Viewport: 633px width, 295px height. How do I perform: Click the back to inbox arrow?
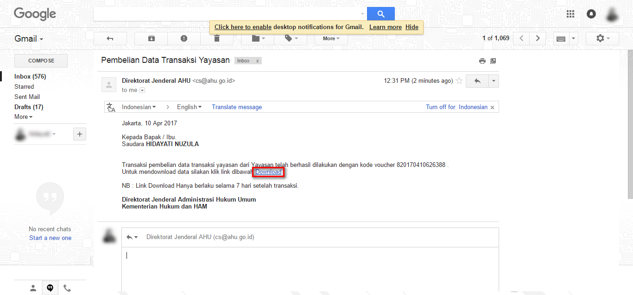(x=110, y=38)
